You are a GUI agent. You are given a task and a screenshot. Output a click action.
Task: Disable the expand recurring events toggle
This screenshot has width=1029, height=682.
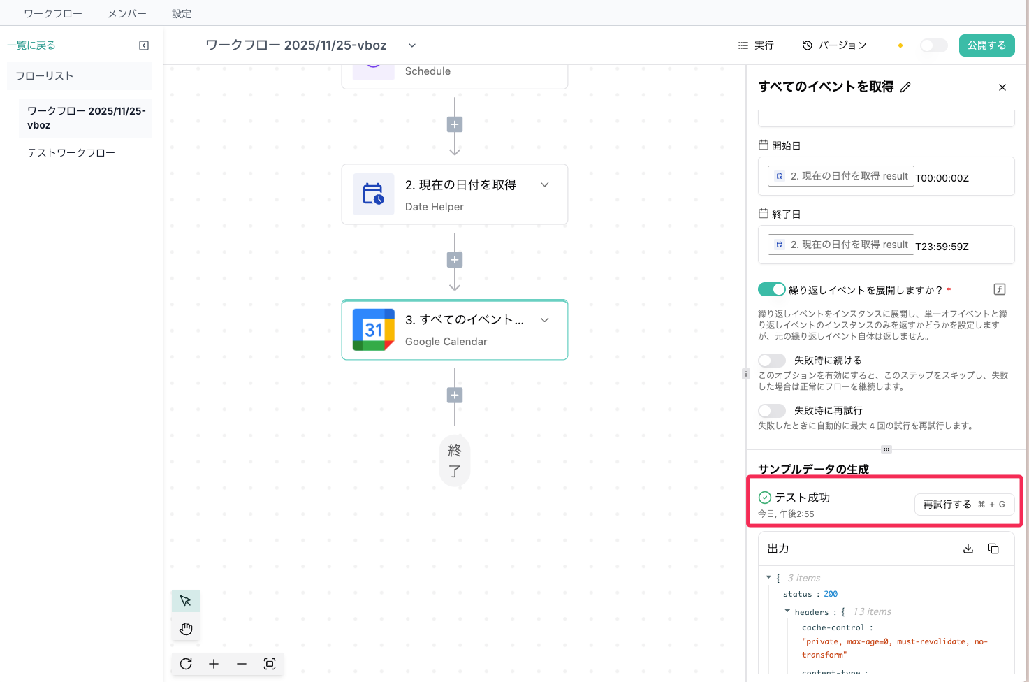tap(771, 289)
